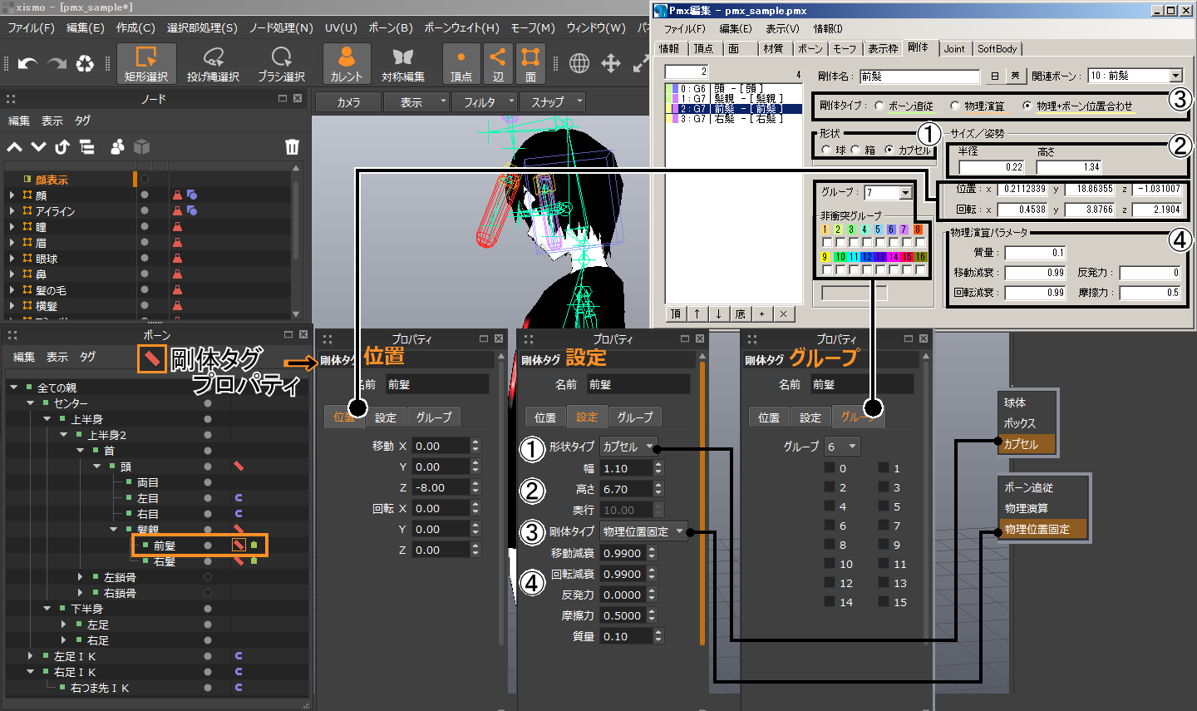The width and height of the screenshot is (1197, 711).
Task: Check non-collision group 8 checkbox in Pmx editor
Action: point(919,243)
